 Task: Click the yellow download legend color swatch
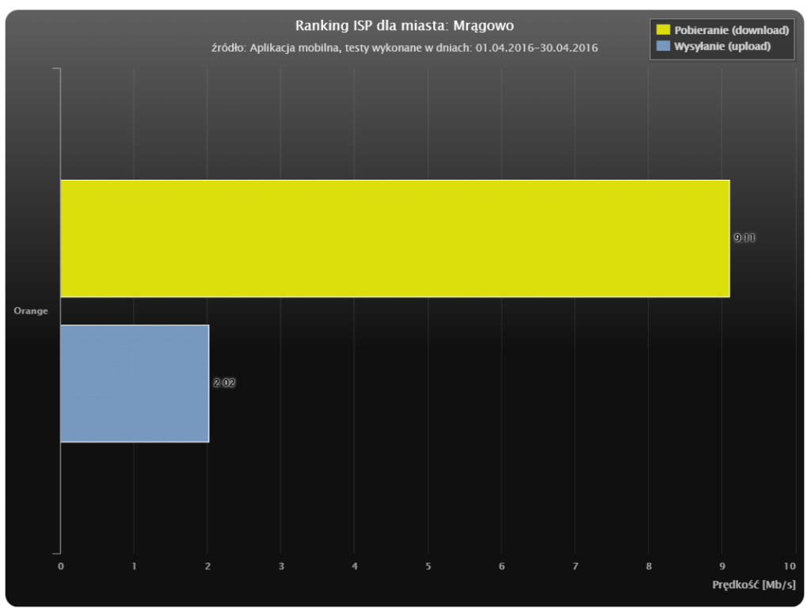(663, 30)
